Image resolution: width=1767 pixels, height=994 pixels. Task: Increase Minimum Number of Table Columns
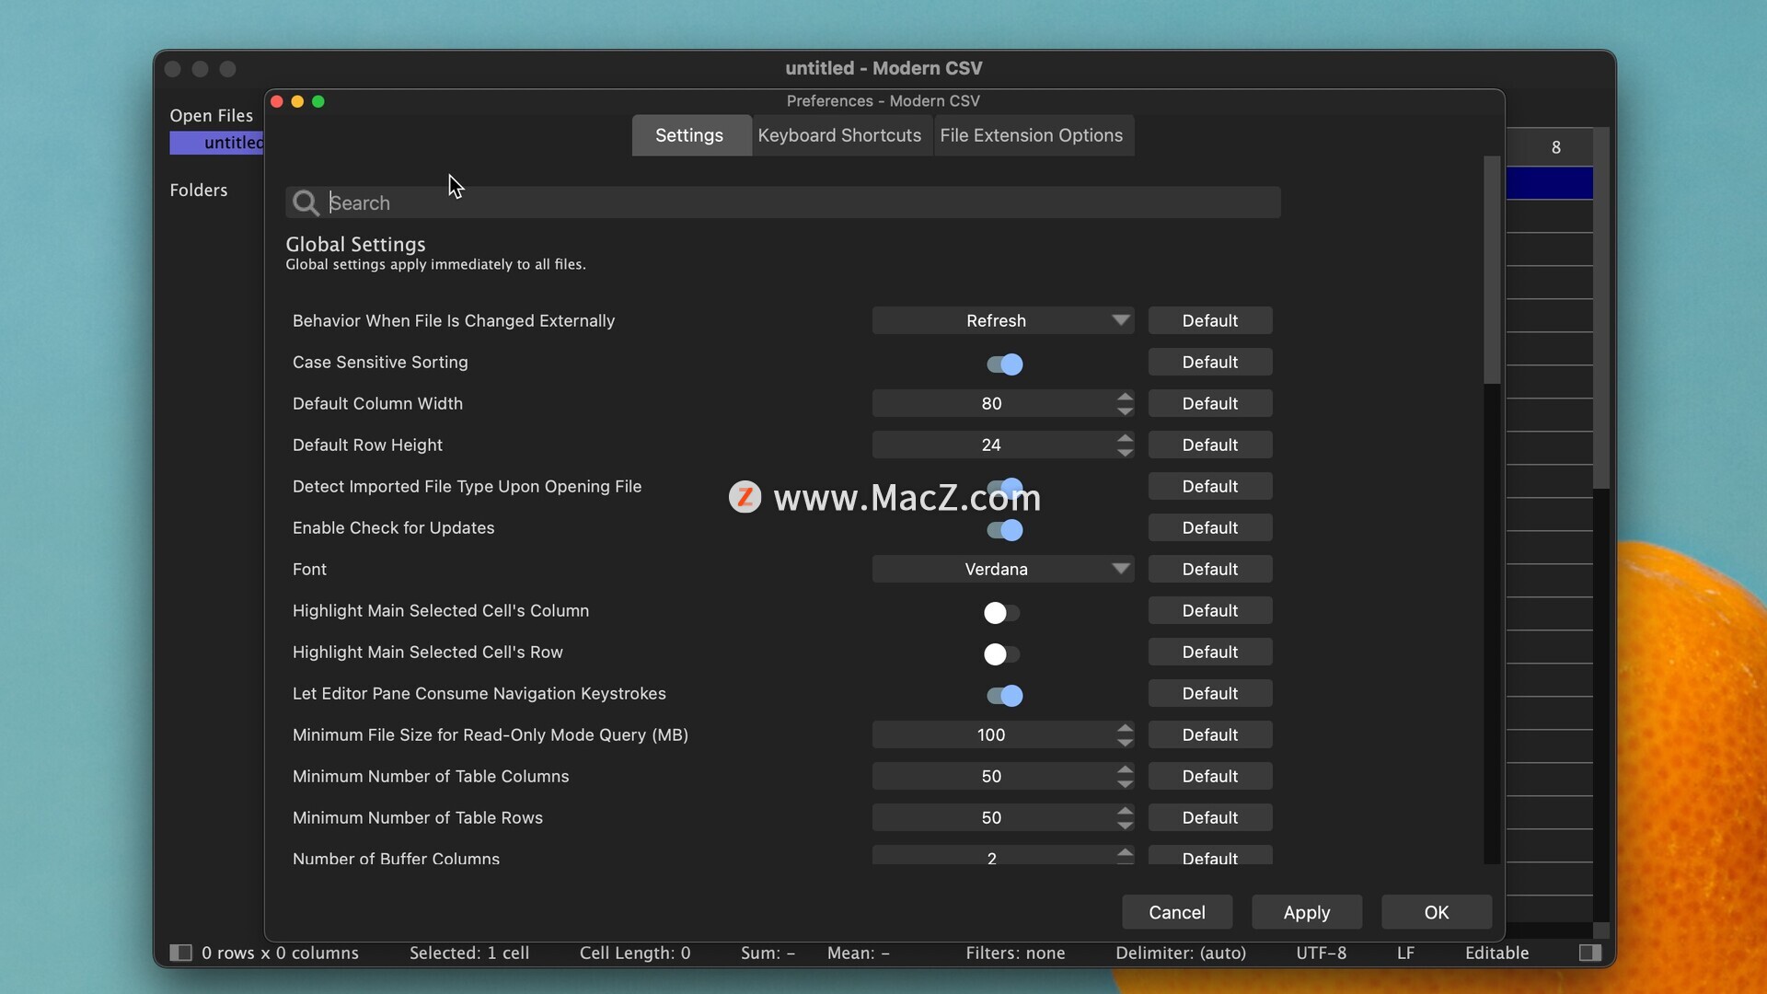[1125, 769]
